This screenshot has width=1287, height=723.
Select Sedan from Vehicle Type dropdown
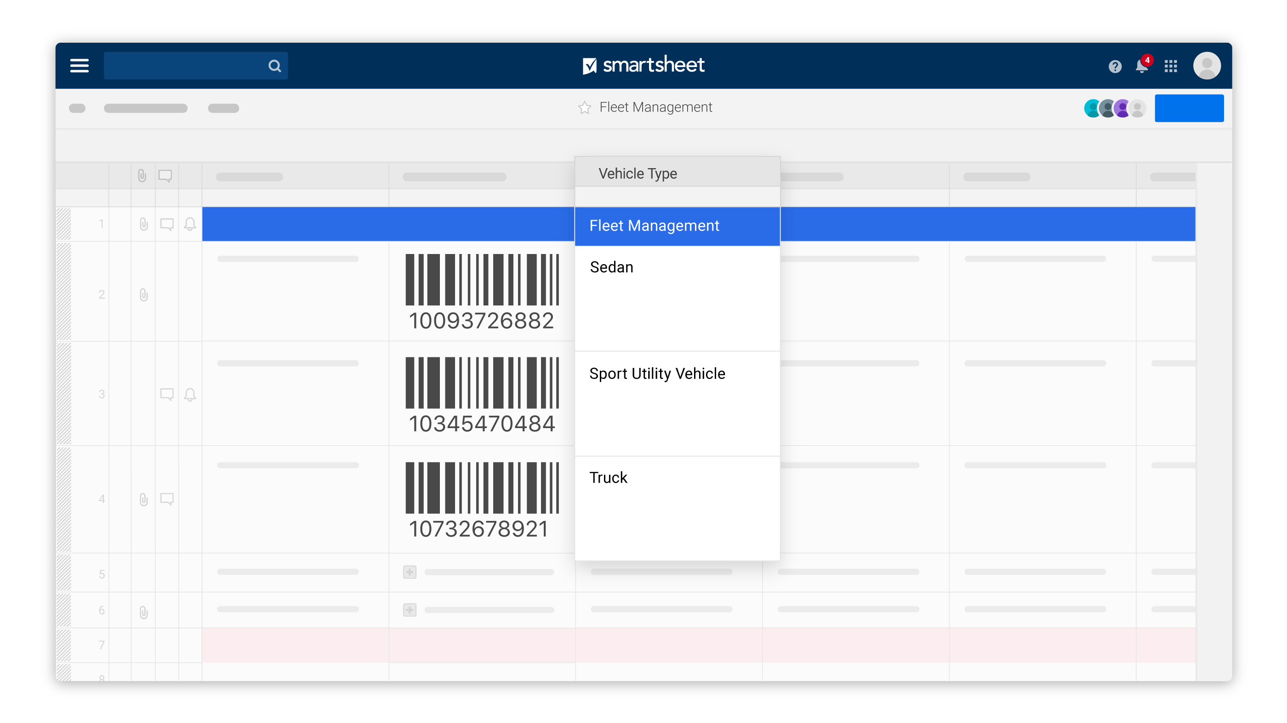coord(612,267)
